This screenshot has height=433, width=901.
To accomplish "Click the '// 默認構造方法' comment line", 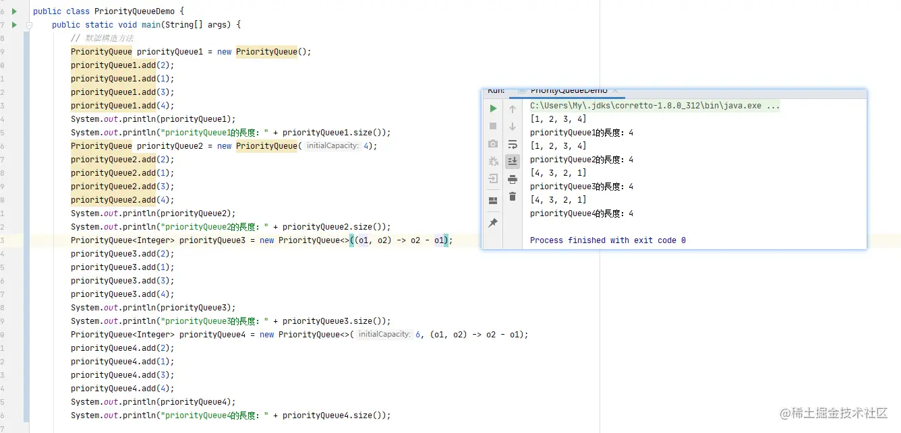I will (102, 38).
